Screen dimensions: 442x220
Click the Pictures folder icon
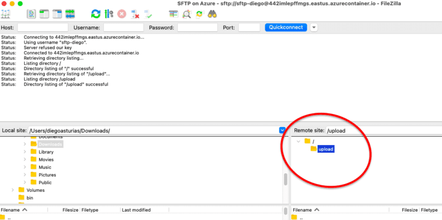(x=34, y=174)
